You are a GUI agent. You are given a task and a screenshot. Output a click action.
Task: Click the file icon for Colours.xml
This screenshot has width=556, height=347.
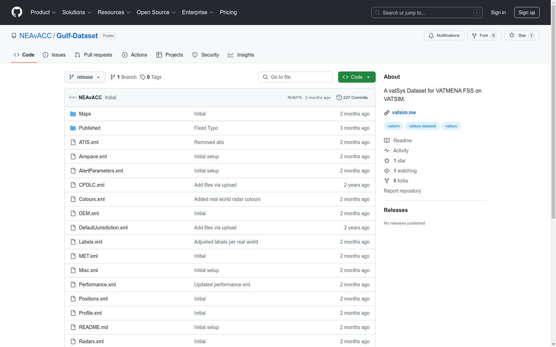[x=73, y=199]
